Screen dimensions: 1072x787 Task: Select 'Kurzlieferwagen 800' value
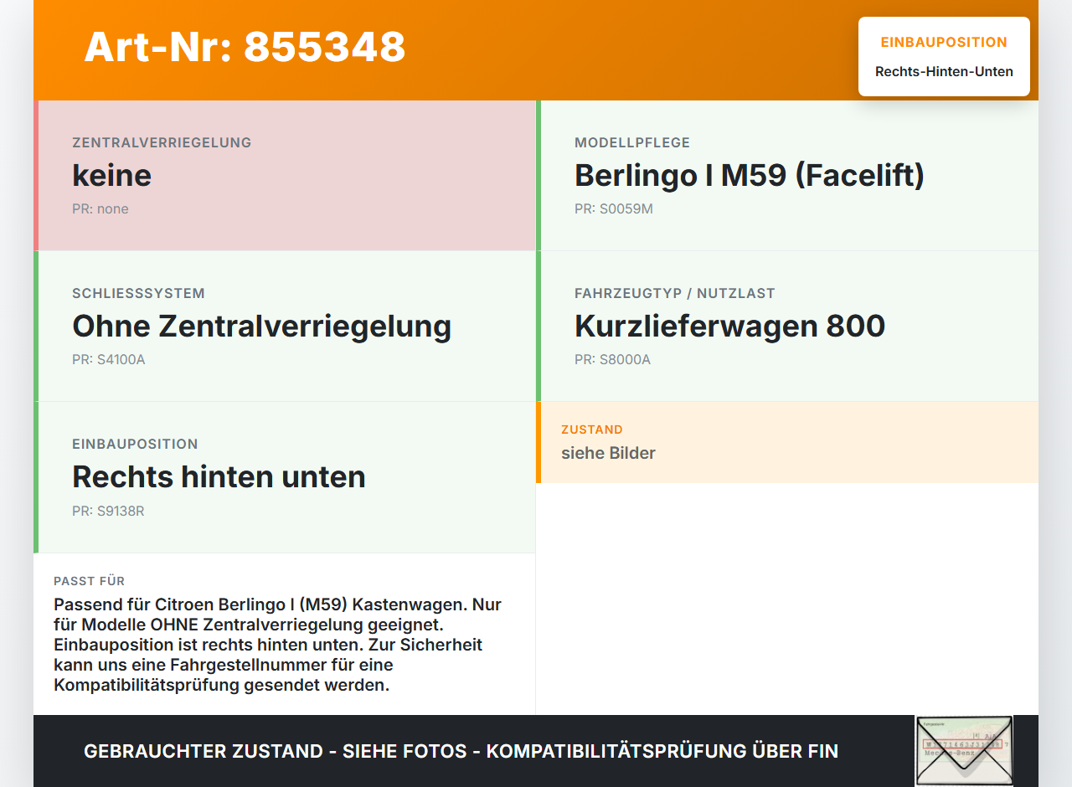click(x=730, y=326)
